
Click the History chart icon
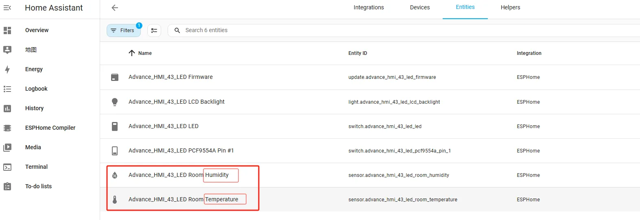click(7, 109)
